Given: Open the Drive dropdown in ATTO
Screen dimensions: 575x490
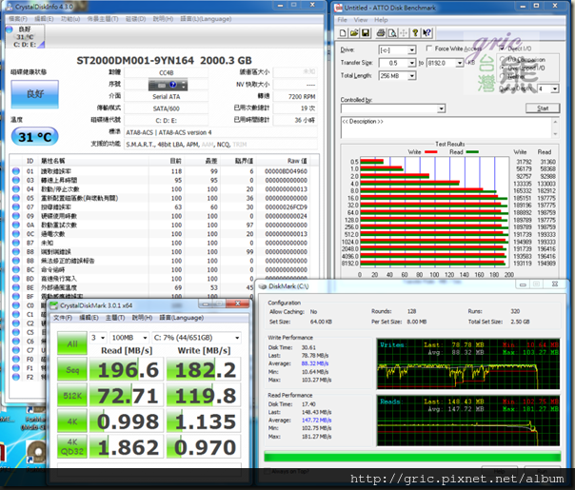Looking at the screenshot, I should (x=412, y=49).
